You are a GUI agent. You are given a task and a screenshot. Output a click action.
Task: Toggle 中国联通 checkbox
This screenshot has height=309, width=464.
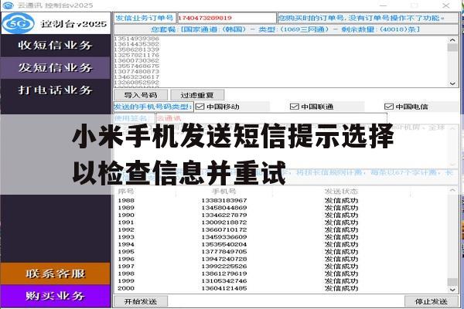tap(294, 107)
